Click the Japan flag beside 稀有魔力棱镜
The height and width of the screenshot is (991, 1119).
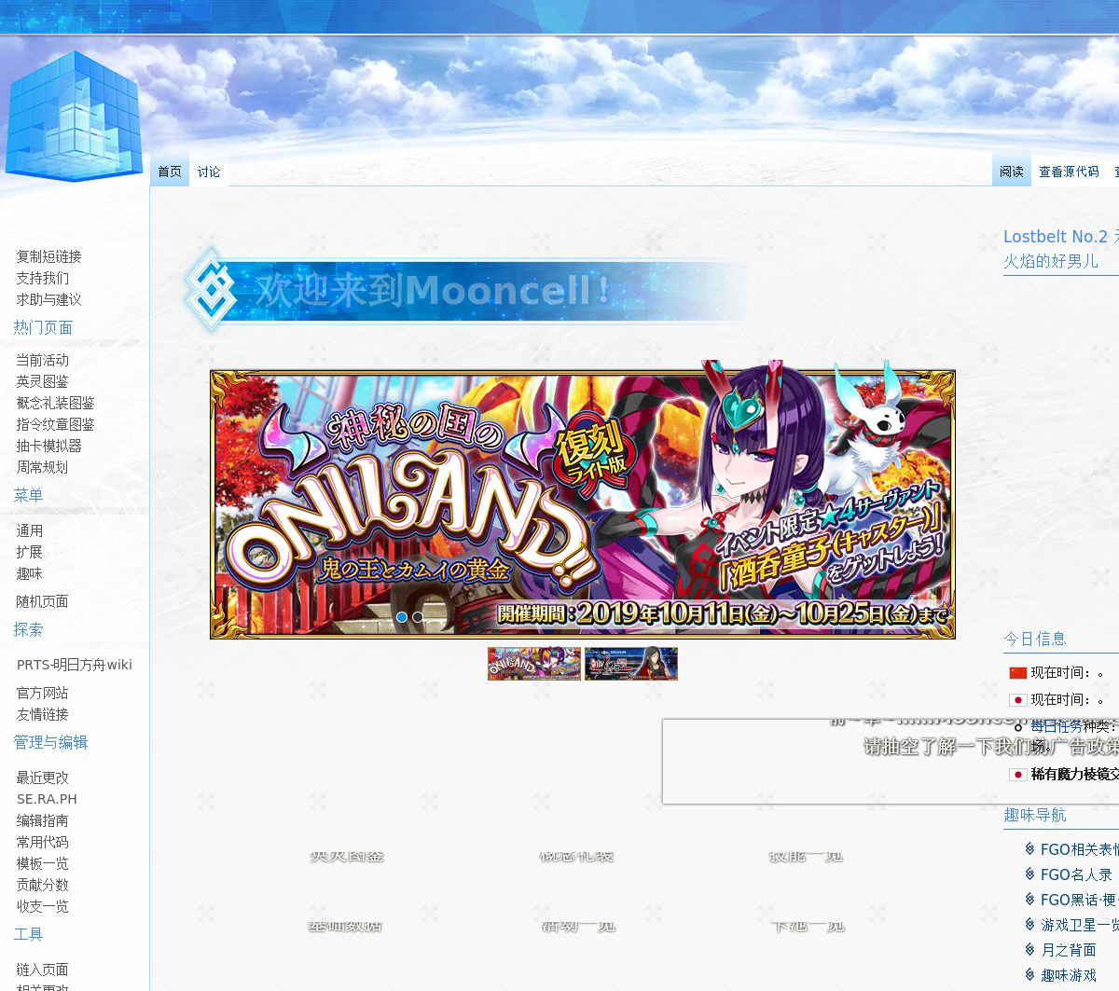point(1017,774)
